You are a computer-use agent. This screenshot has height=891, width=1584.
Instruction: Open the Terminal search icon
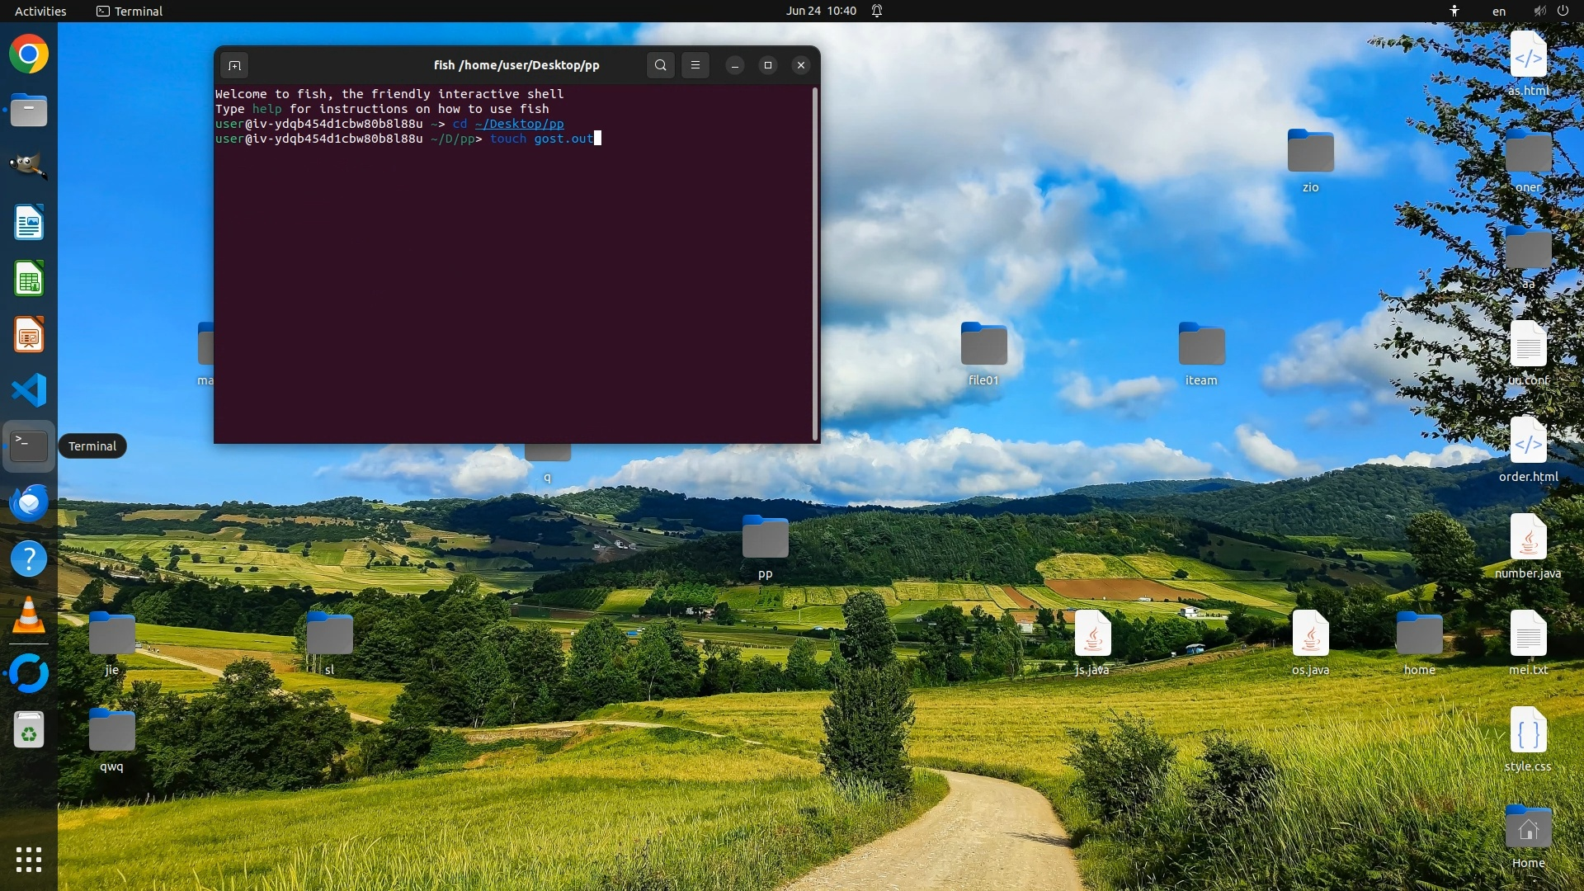660,65
